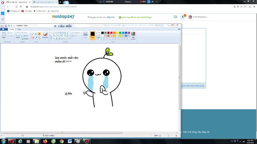The height and width of the screenshot is (144, 257).
Task: Click the REC recording button in top bar
Action: click(x=143, y=2)
